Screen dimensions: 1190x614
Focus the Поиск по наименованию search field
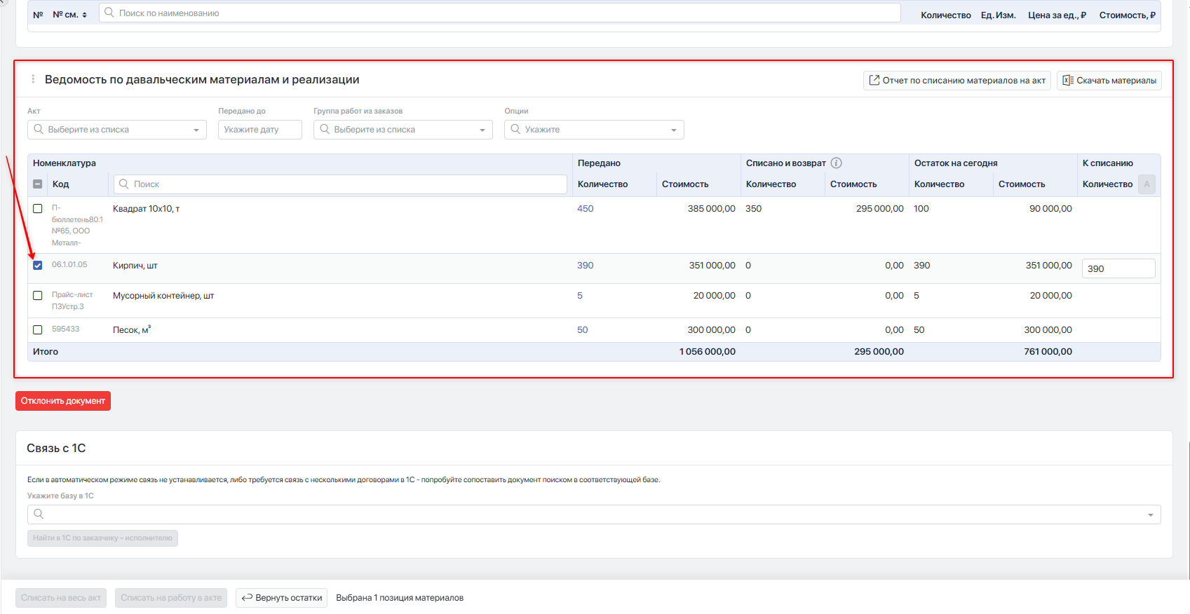point(500,13)
